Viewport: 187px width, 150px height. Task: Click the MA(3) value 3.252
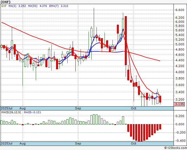click(x=22, y=6)
